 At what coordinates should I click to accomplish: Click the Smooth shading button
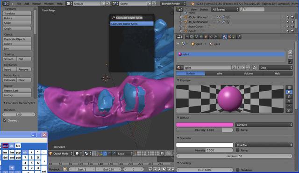click(9, 59)
